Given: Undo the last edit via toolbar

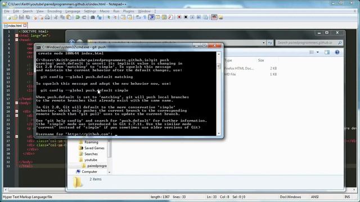Looking at the screenshot, I should pyautogui.click(x=78, y=17).
